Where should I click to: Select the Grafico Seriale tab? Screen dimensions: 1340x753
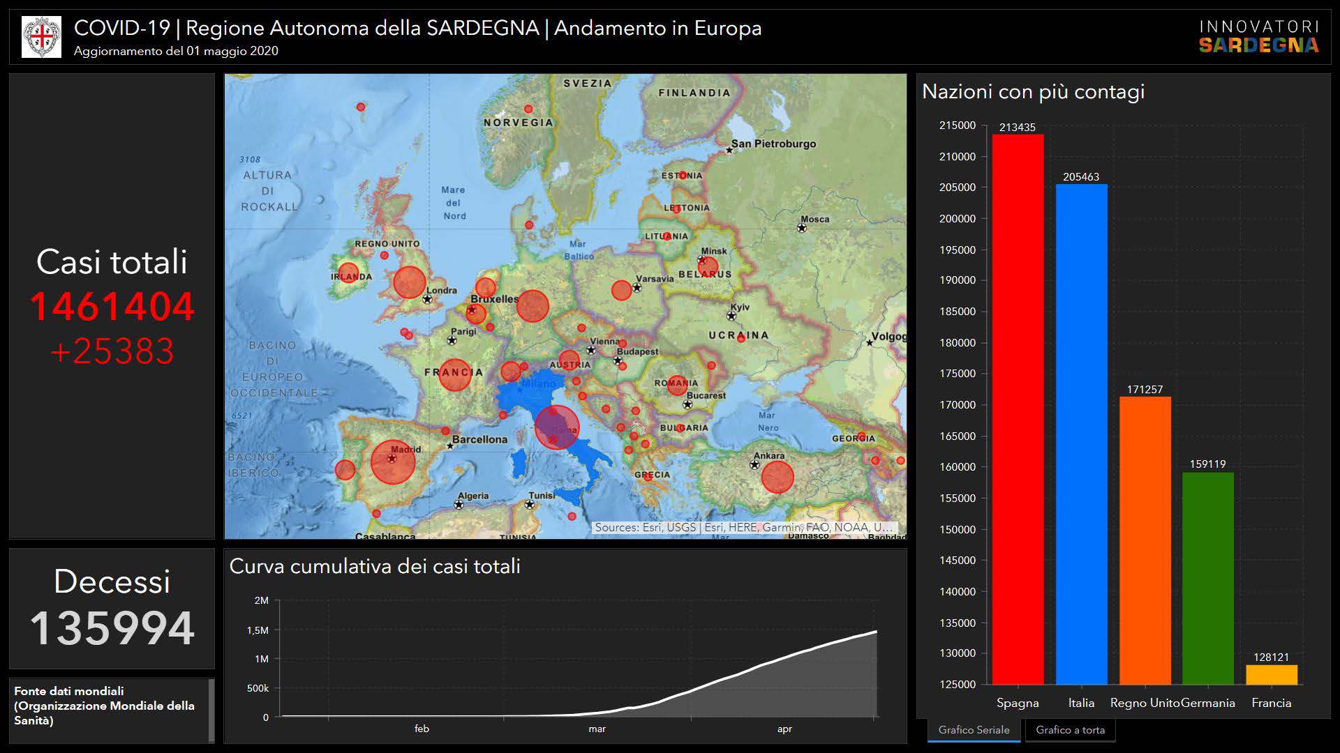[x=974, y=730]
